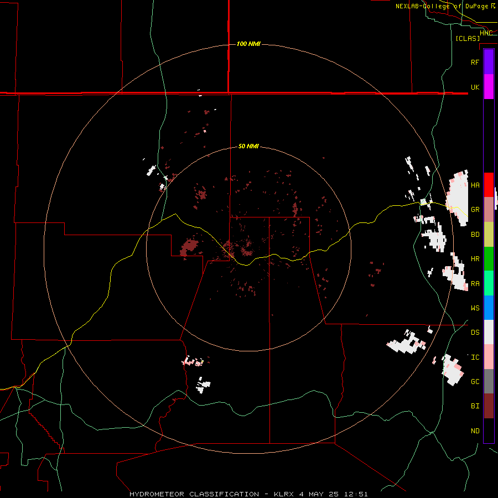498x498 pixels.
Task: Click the 50 NMI range ring label
Action: (248, 146)
